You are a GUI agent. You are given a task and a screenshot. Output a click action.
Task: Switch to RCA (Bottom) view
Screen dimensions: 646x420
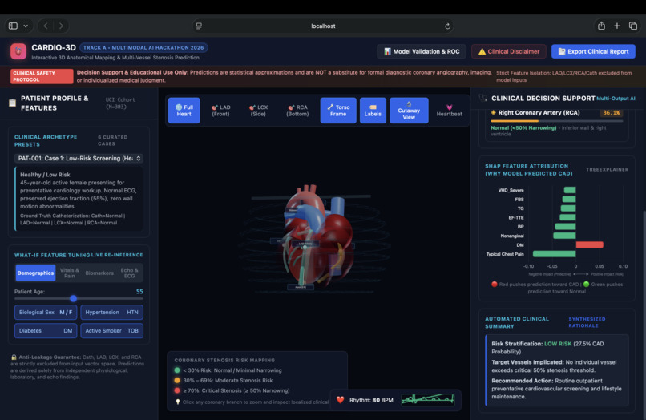[x=297, y=111]
